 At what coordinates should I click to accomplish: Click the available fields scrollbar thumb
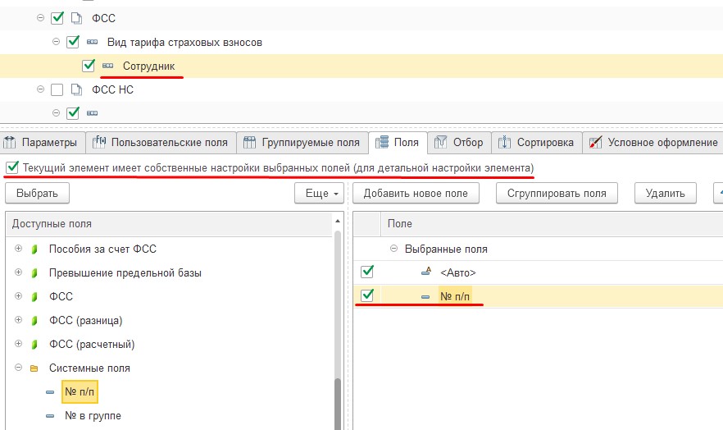[x=338, y=404]
